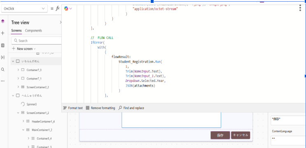The image size is (306, 148).
Task: Select Spinner3 in the tree
Action: (x=32, y=104)
